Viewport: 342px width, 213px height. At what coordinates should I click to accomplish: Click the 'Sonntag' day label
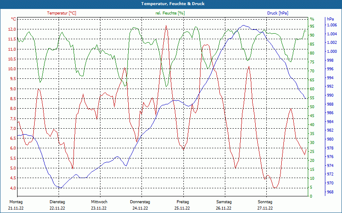click(x=265, y=202)
